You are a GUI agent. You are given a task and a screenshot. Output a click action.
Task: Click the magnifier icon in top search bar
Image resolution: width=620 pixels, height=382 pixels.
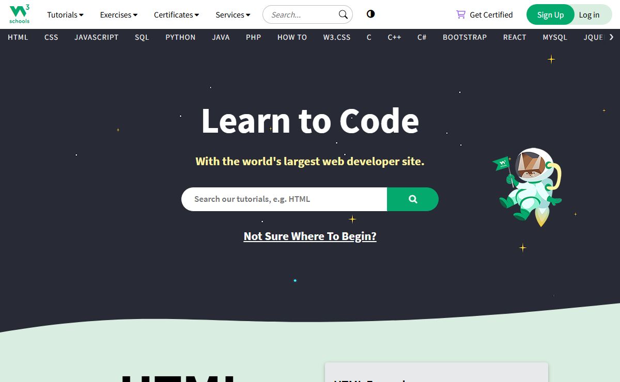pyautogui.click(x=343, y=14)
